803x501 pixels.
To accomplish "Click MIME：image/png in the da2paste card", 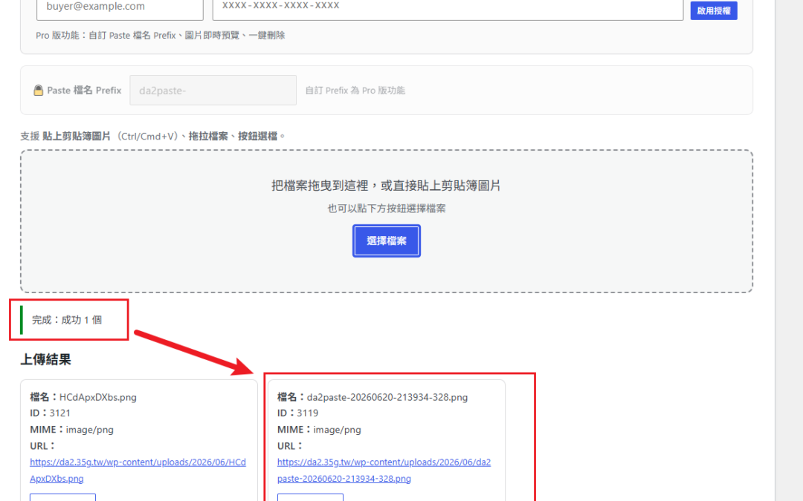I will (319, 430).
